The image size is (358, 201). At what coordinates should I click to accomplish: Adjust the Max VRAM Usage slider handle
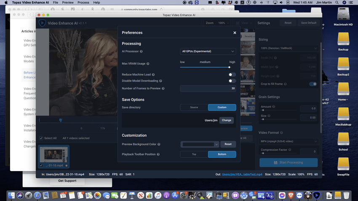tap(229, 67)
